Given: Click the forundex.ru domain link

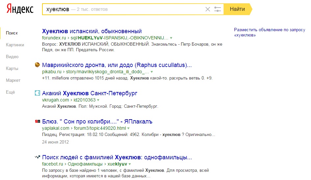Looking at the screenshot, I should (x=54, y=38).
